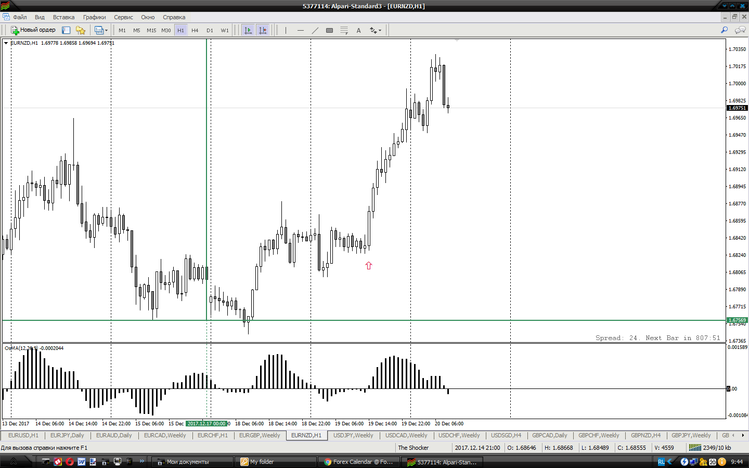Viewport: 749px width, 468px height.
Task: Open the arrows objects dropdown
Action: coord(376,30)
